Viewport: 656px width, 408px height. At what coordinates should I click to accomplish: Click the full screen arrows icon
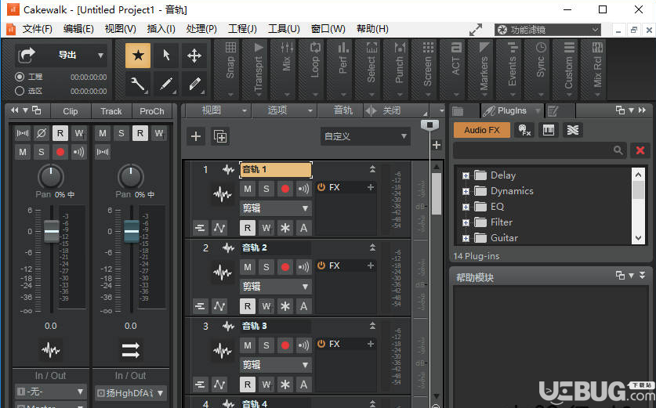(x=476, y=30)
